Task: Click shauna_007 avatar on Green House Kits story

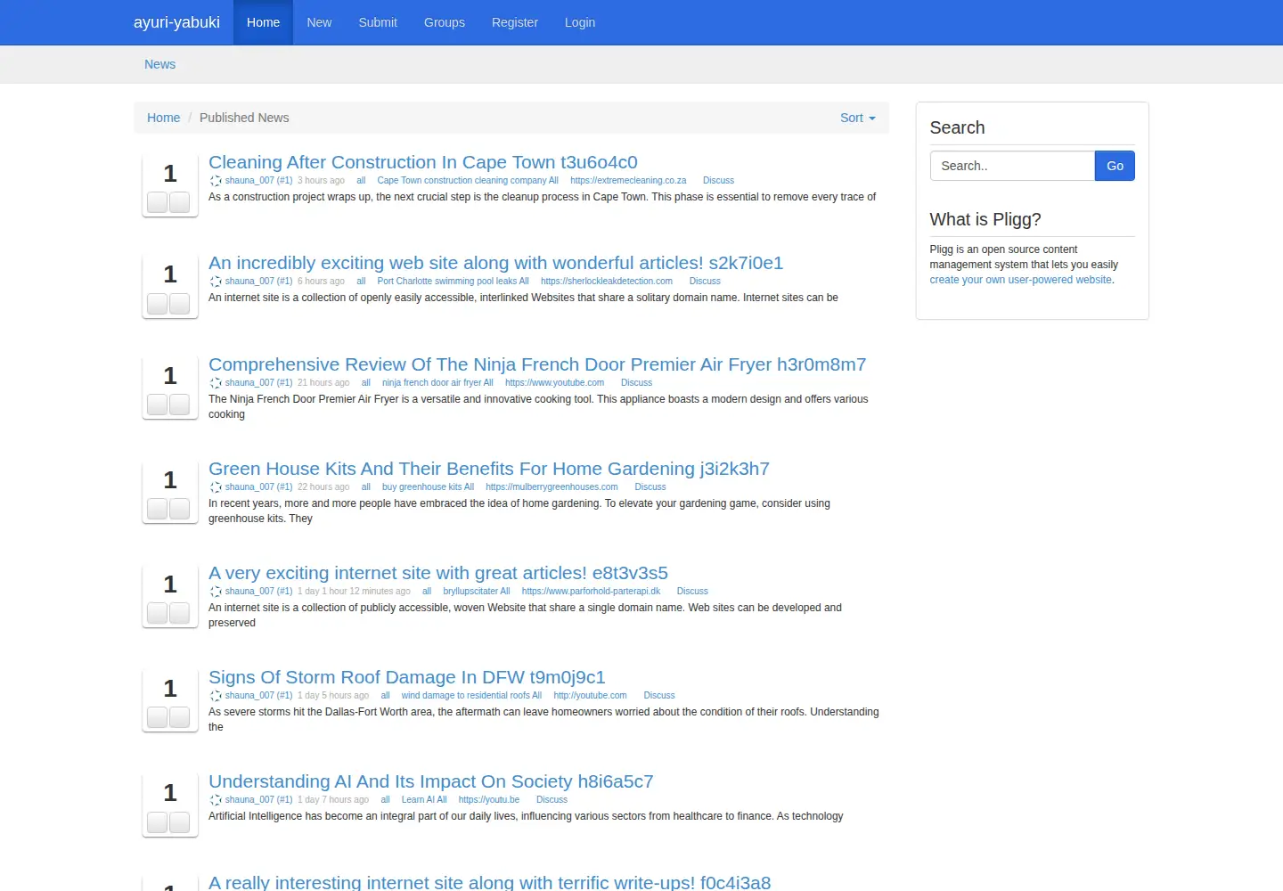Action: [x=216, y=487]
